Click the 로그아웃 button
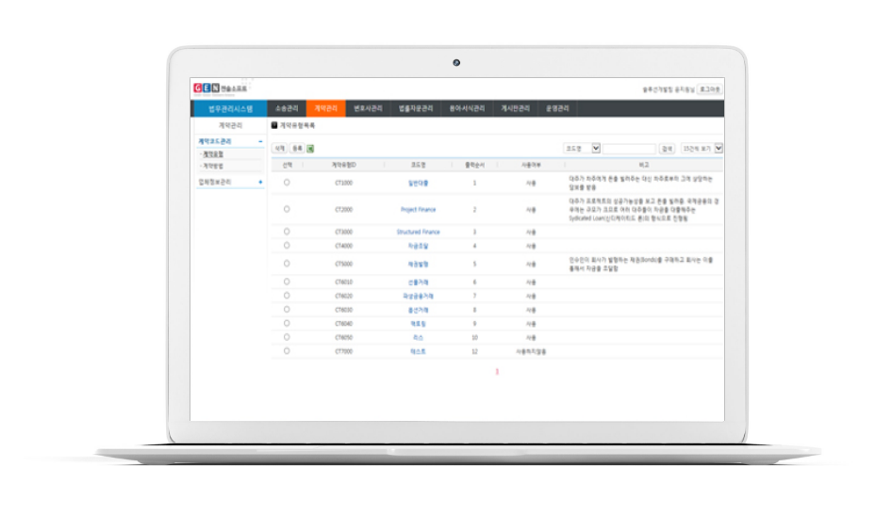 pyautogui.click(x=711, y=89)
